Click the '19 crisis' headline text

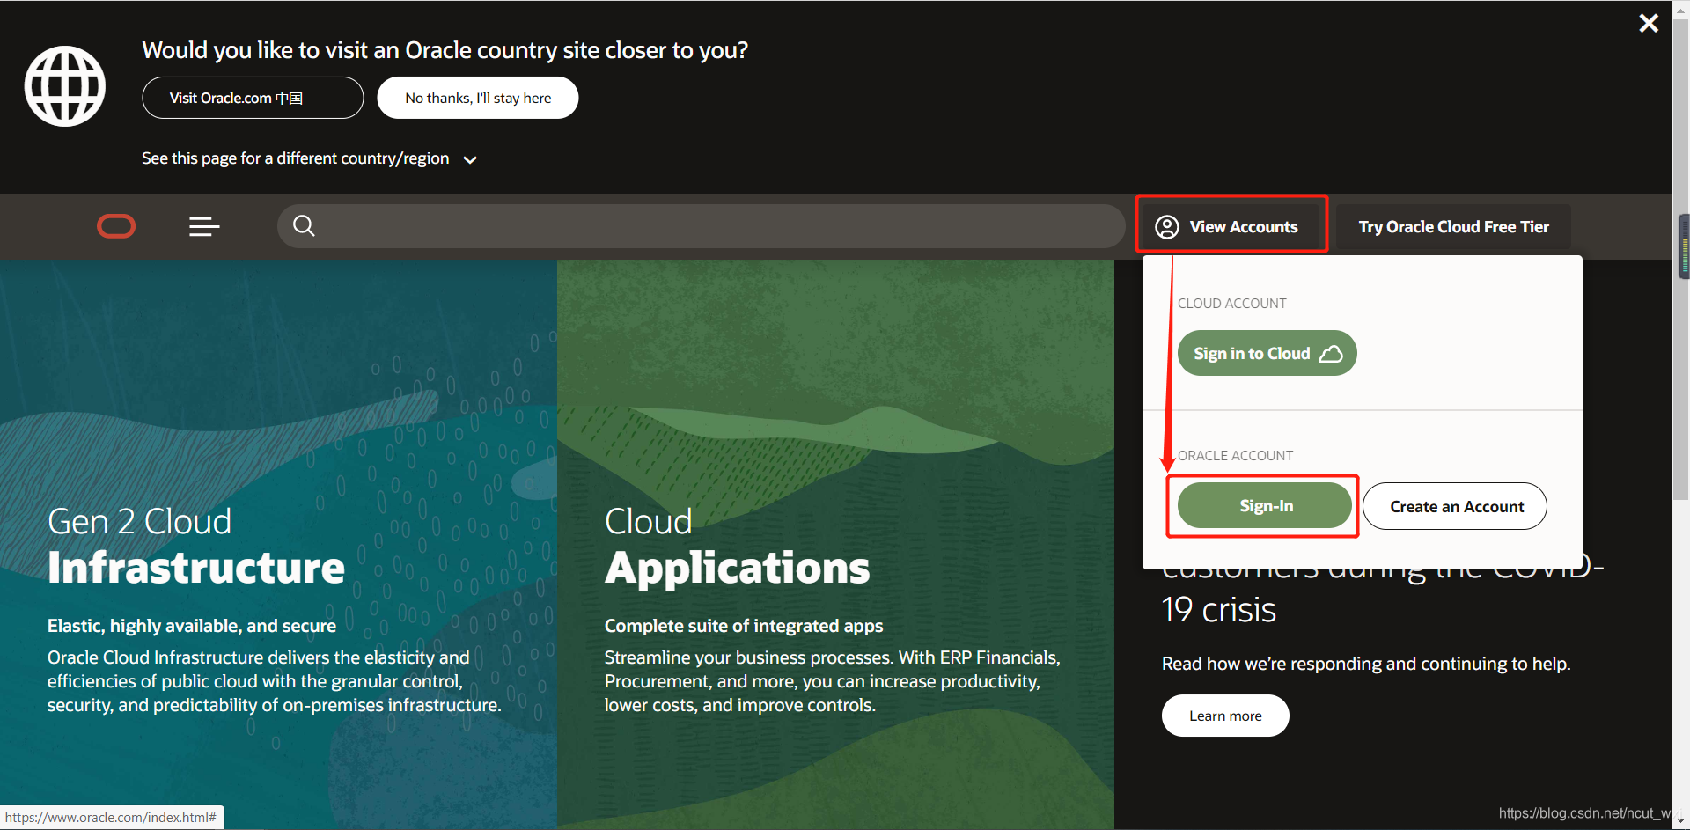pos(1219,610)
